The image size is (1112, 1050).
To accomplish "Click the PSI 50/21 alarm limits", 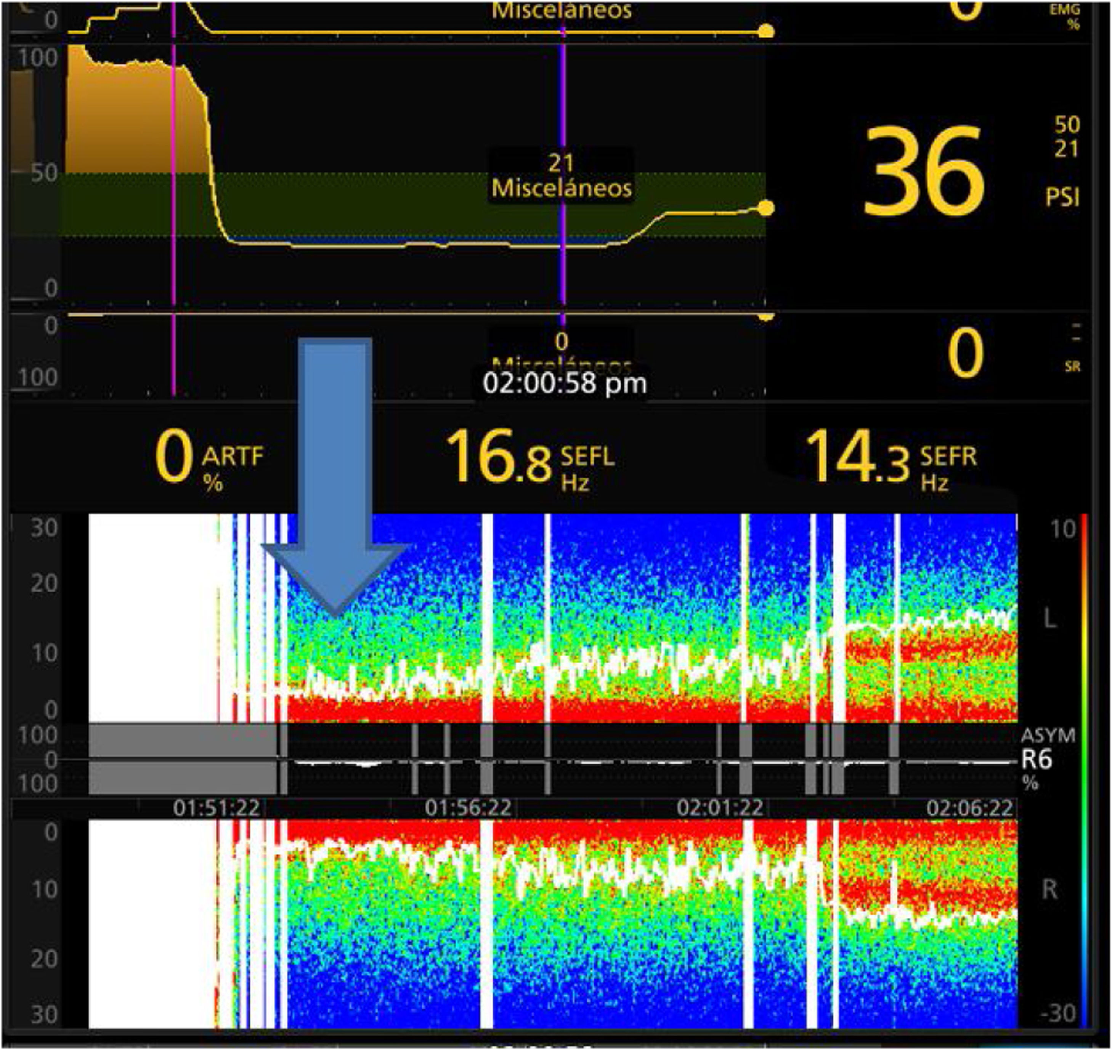I will 1066,136.
